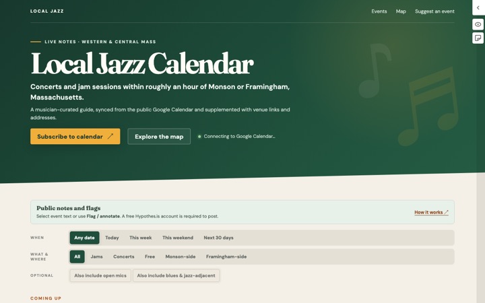Screen dimensions: 485x303
Task: Enable Also include blues & jazz-adjacent
Action: [176, 275]
